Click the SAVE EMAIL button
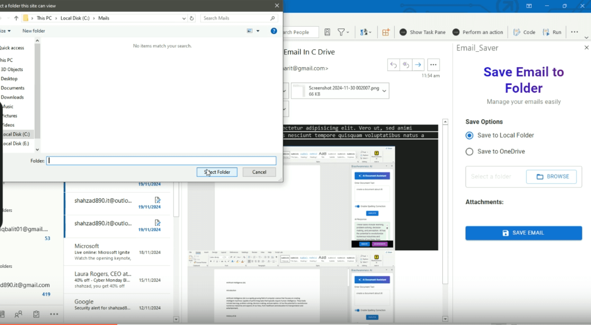Screen dimensions: 591x325 pyautogui.click(x=524, y=233)
